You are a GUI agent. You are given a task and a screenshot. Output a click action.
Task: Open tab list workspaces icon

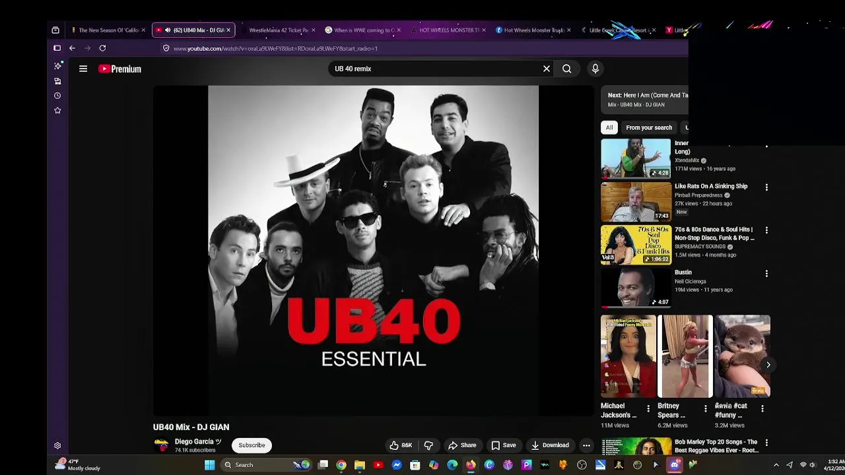tap(55, 30)
